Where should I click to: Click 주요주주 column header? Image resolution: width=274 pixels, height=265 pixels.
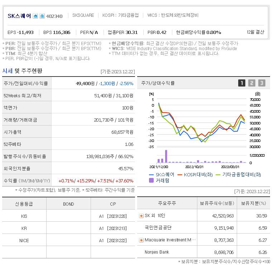coord(167,203)
